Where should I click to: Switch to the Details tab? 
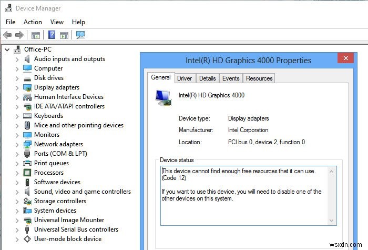click(208, 78)
